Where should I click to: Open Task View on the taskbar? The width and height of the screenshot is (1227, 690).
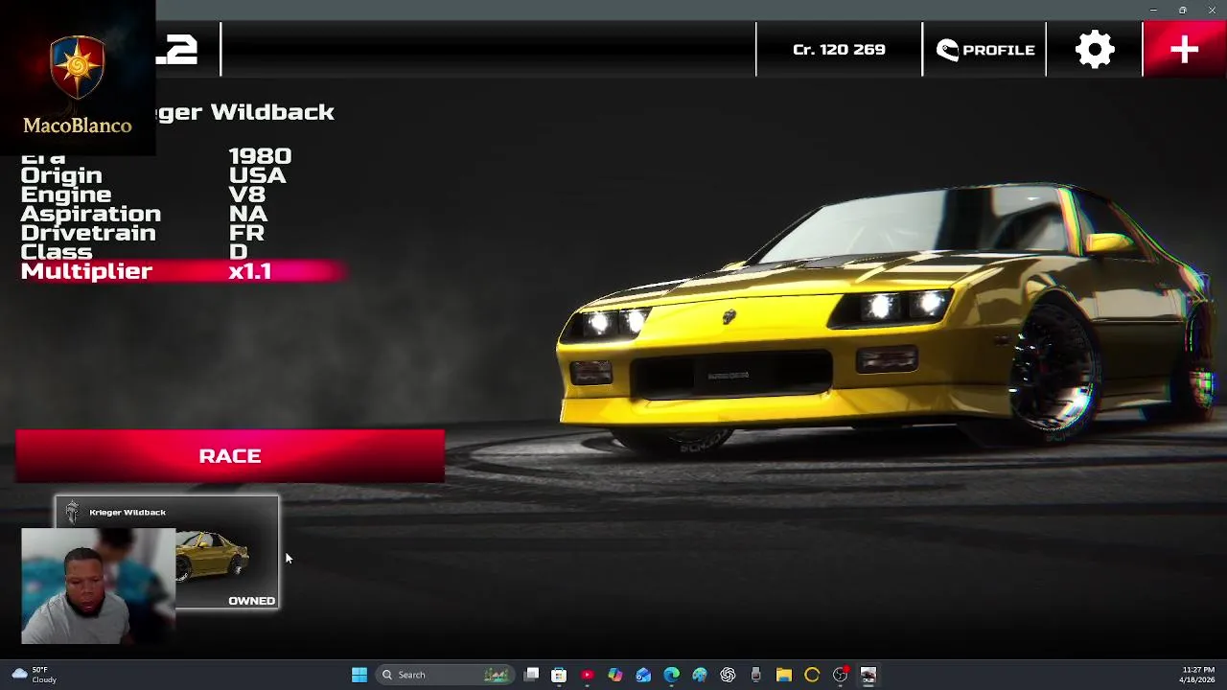(532, 675)
